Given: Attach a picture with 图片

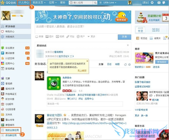Looking at the screenshot, I should pos(50,37).
